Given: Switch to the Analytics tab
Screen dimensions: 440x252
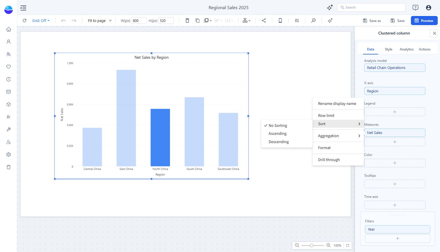Looking at the screenshot, I should (x=407, y=49).
